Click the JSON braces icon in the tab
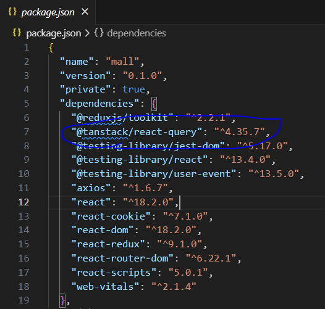 coord(12,12)
